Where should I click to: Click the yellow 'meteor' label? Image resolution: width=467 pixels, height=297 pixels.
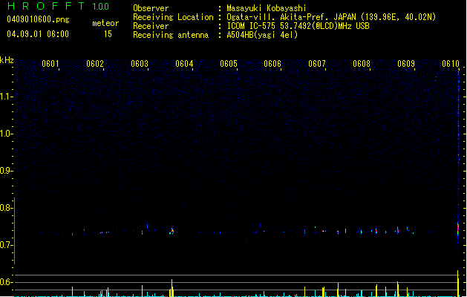105,23
